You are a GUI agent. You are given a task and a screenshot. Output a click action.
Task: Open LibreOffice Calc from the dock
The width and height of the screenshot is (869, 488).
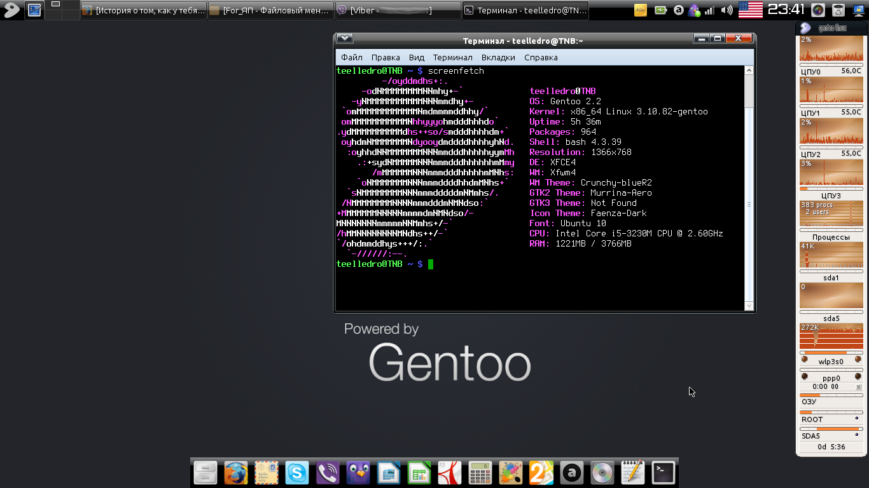coord(419,473)
